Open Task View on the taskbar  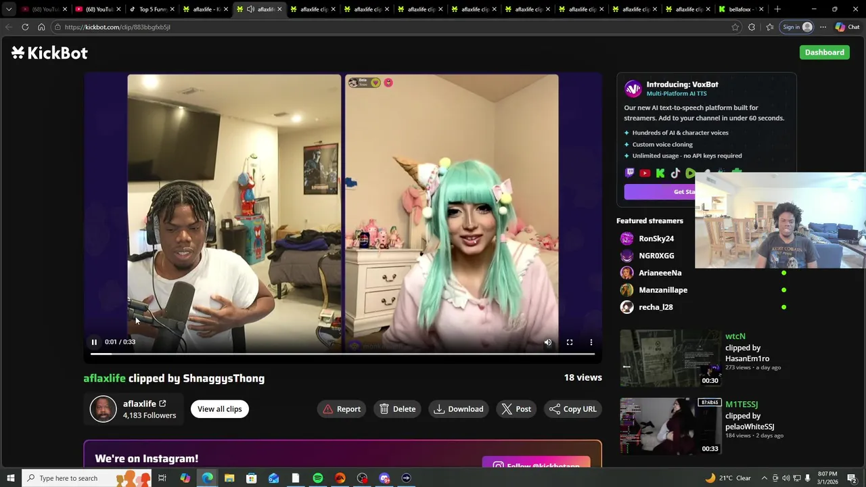click(162, 478)
